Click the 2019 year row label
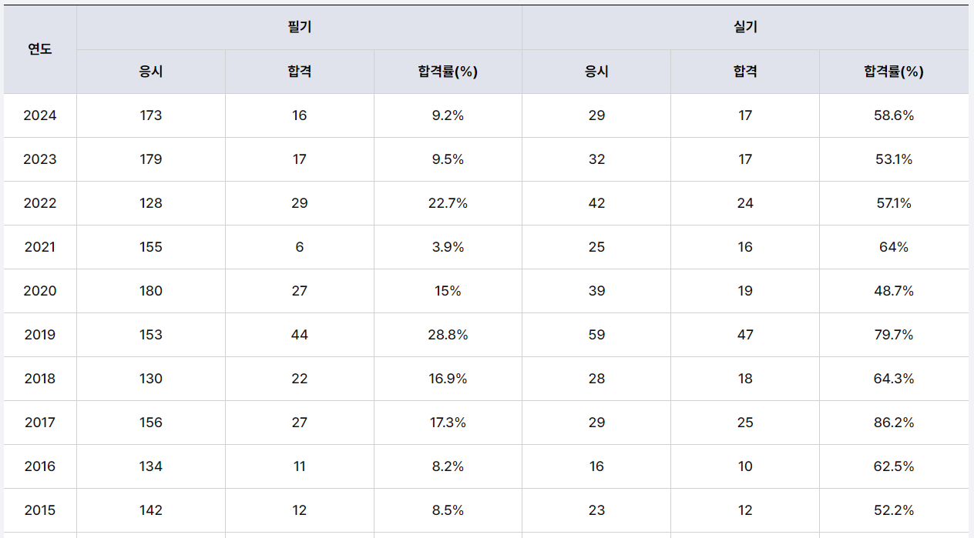The image size is (974, 538). point(40,335)
